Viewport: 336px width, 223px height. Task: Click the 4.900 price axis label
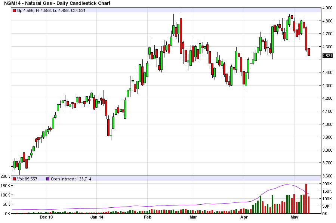(327, 8)
